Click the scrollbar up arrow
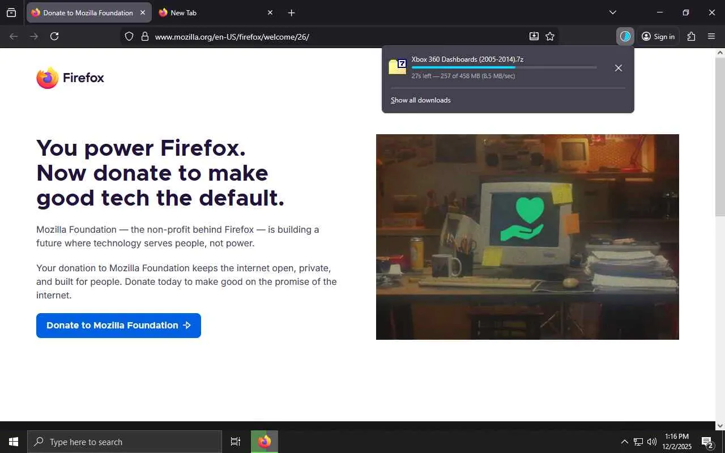725x453 pixels. 720,53
